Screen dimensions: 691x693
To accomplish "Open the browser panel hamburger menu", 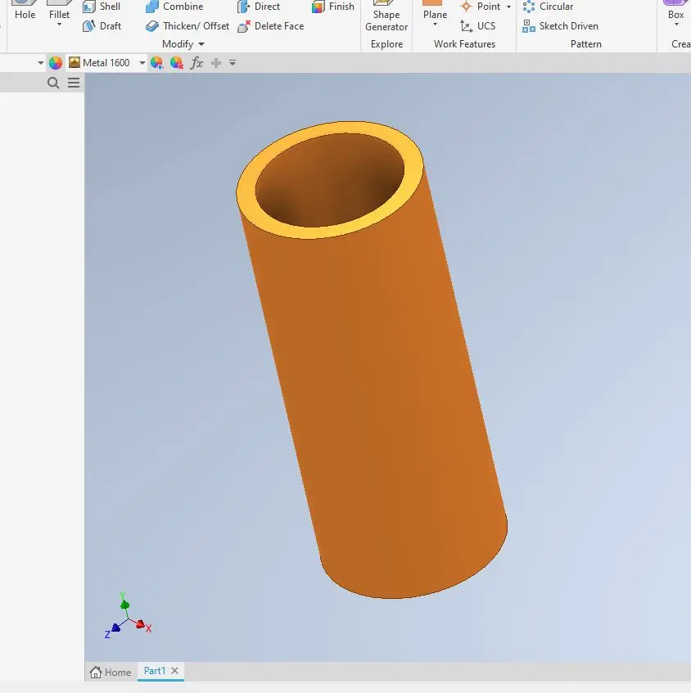I will (74, 83).
